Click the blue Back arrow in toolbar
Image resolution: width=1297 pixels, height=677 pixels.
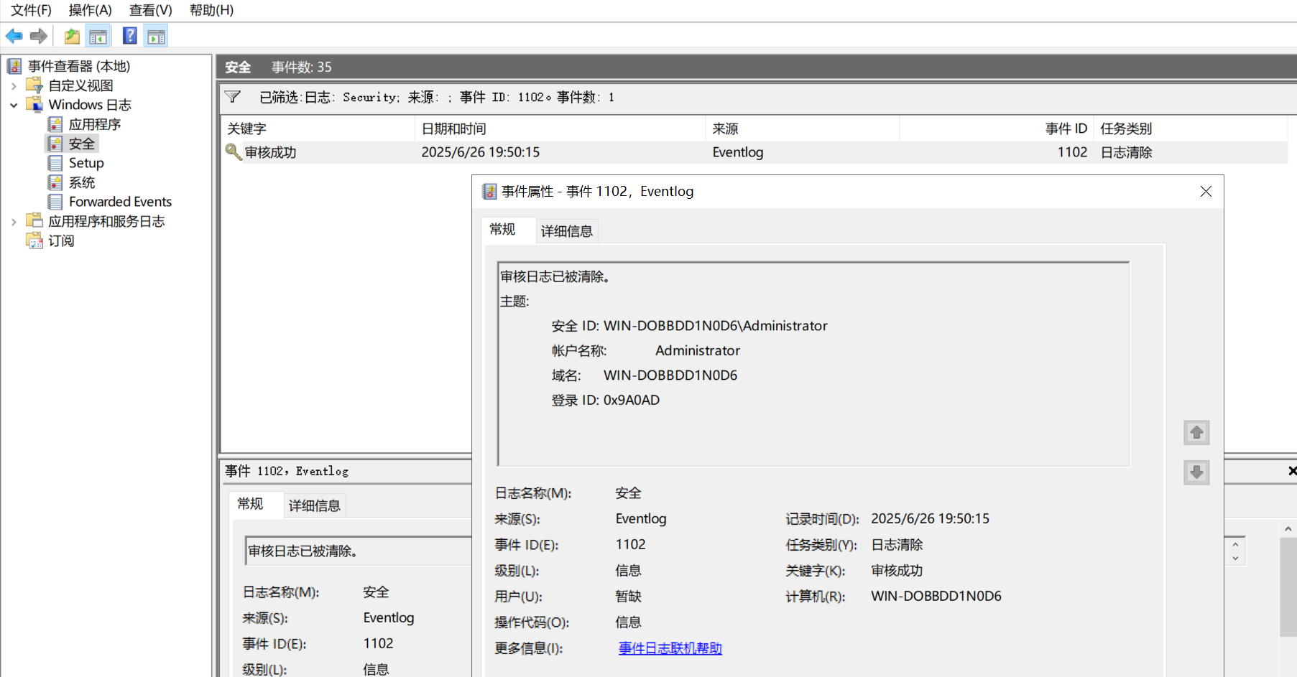14,36
